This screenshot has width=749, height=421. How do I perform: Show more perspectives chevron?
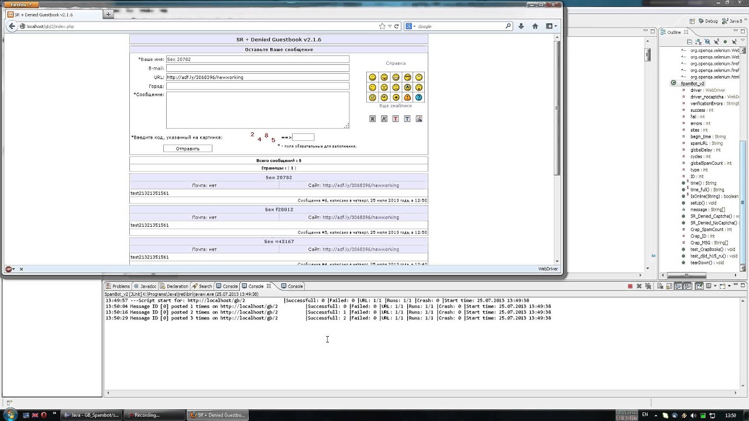(745, 19)
